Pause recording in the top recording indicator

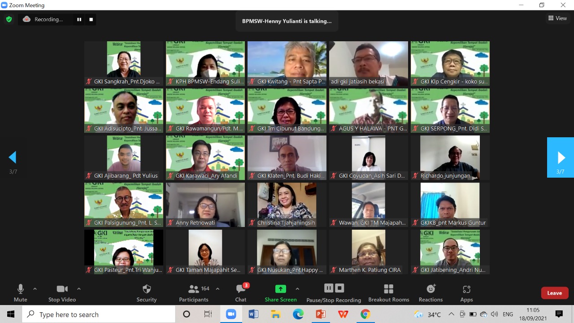click(79, 19)
